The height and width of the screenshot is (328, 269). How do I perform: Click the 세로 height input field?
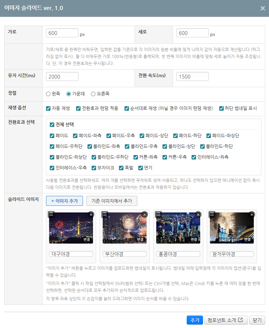click(x=193, y=33)
